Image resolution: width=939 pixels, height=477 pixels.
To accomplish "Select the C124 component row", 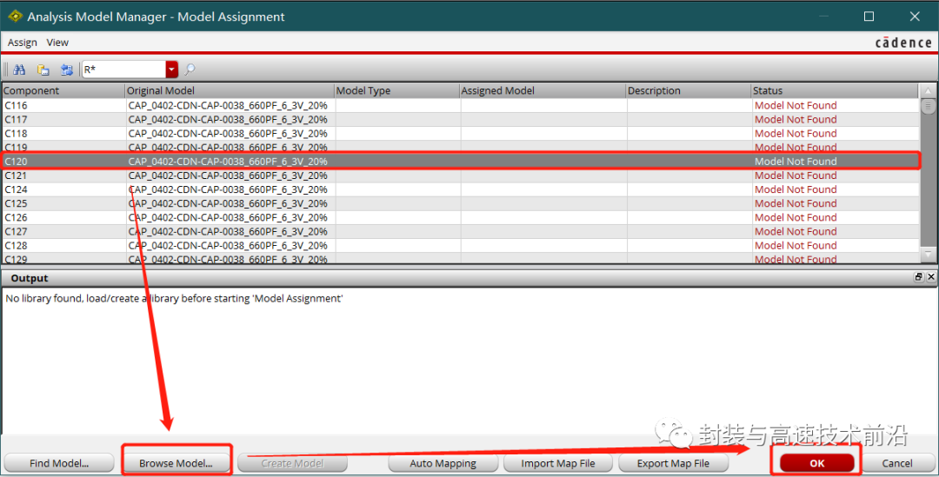I will click(x=460, y=189).
